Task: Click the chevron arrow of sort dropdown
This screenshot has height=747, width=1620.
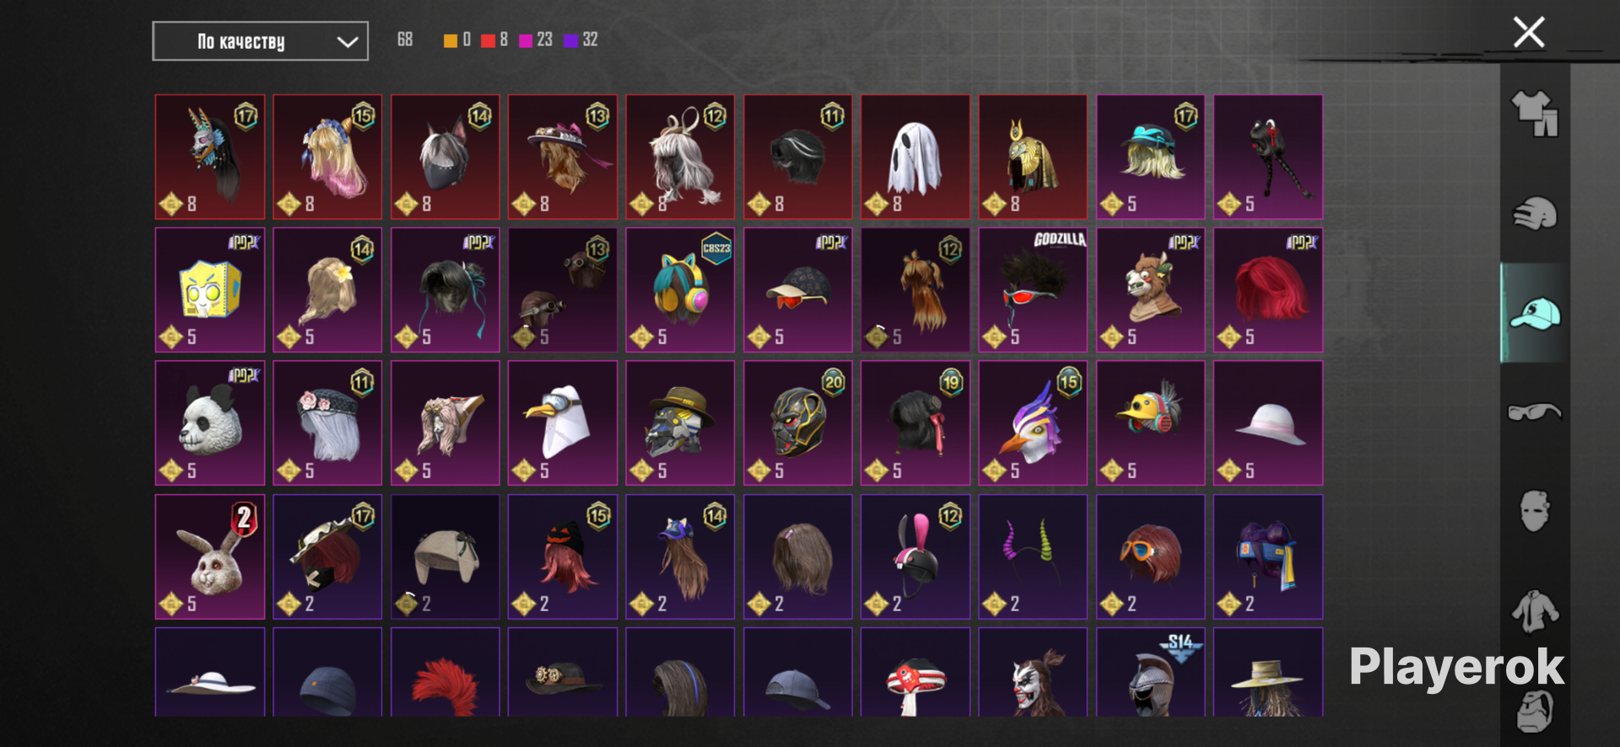Action: [x=348, y=41]
